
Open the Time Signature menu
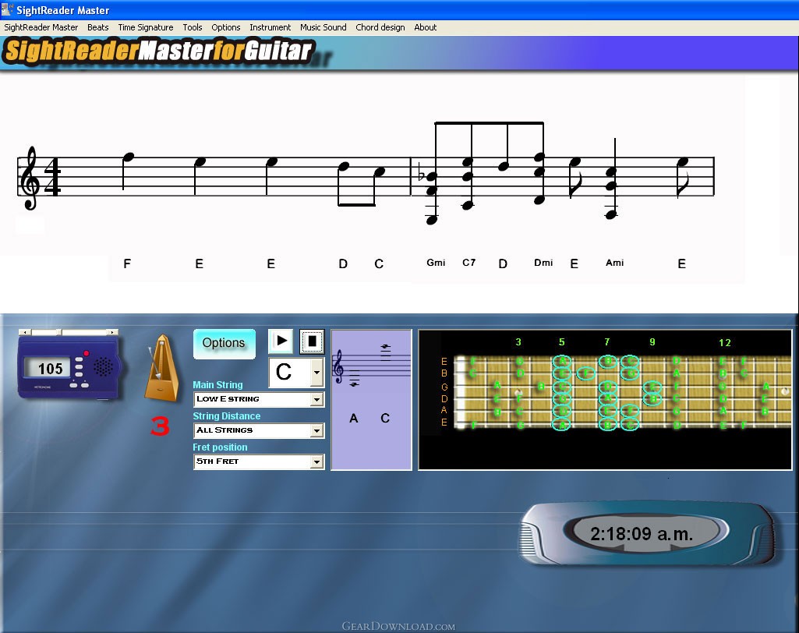146,27
